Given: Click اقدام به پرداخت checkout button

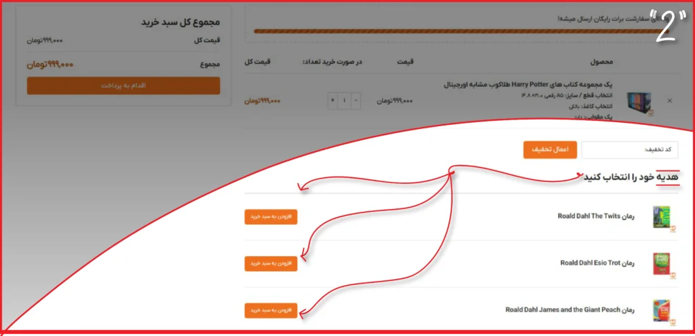Looking at the screenshot, I should [124, 86].
